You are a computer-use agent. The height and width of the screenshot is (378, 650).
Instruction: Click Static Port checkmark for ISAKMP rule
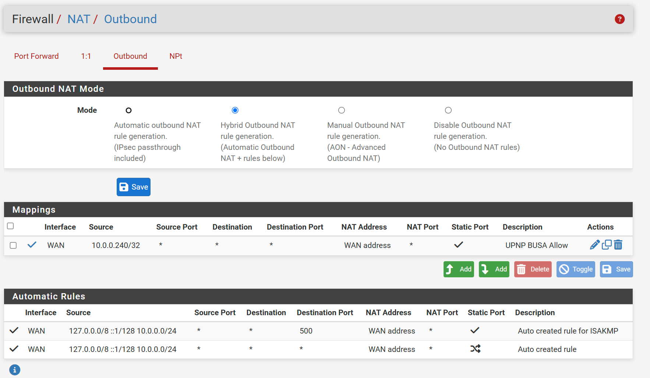[475, 330]
